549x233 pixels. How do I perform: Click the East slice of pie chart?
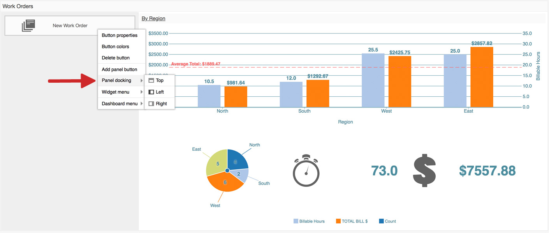(216, 162)
